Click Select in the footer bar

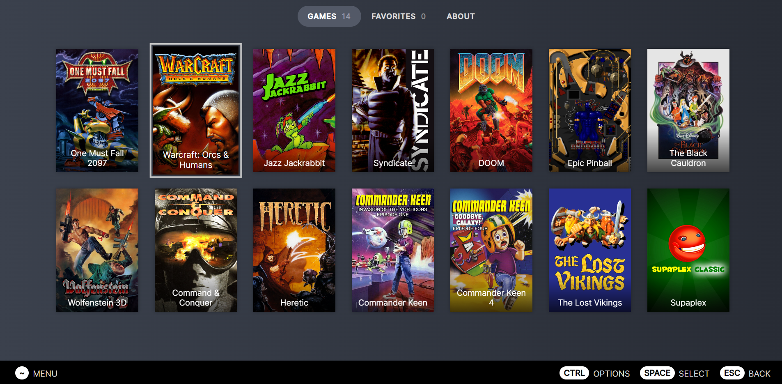694,374
